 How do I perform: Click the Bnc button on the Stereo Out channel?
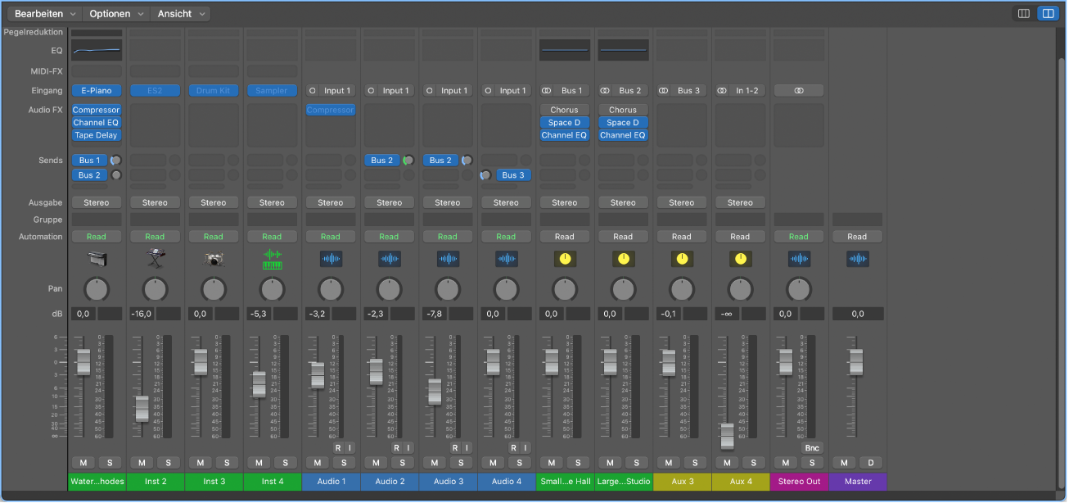[812, 447]
